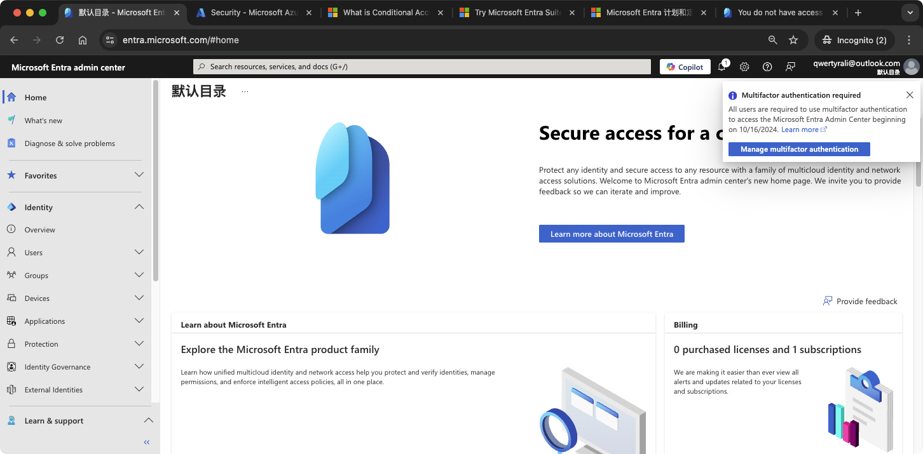Switch to Try Microsoft Entra Suite tab
The image size is (923, 454).
point(517,13)
